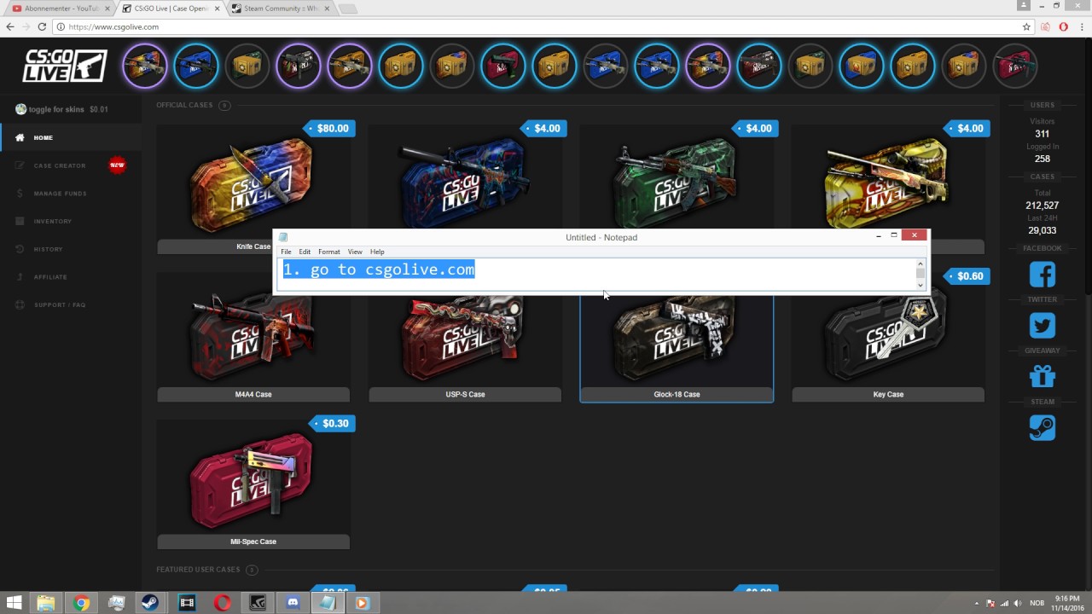The width and height of the screenshot is (1092, 614).
Task: Open Affiliate in the sidebar
Action: click(x=71, y=276)
